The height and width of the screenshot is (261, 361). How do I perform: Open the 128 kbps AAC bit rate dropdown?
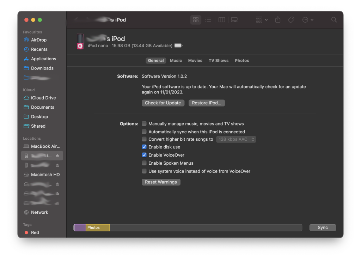coord(236,139)
